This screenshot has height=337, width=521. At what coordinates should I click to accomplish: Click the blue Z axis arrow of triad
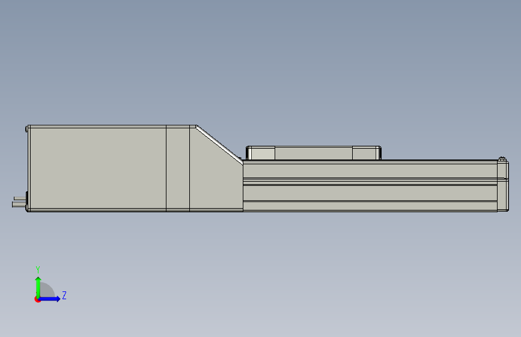tap(50, 299)
